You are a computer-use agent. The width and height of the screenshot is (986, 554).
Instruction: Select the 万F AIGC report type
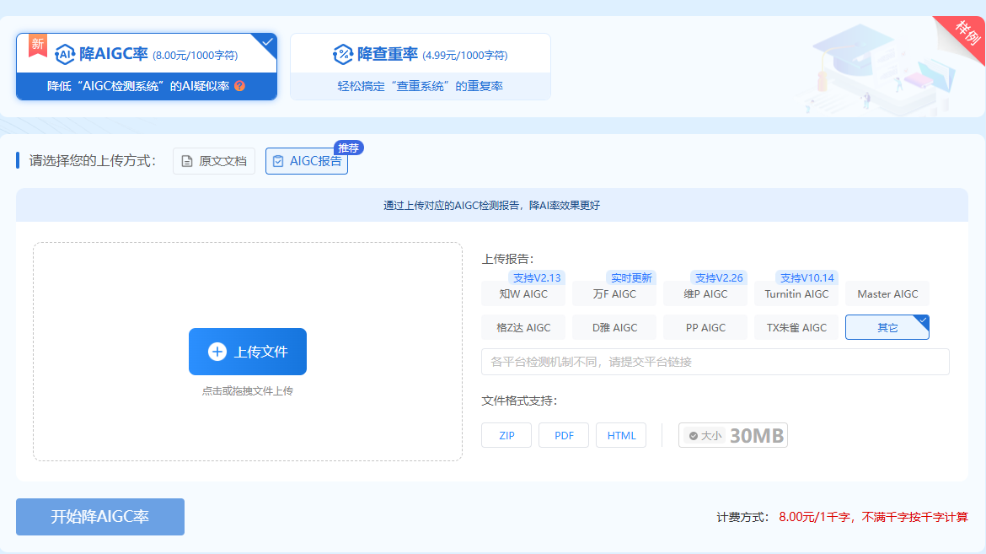pos(614,294)
